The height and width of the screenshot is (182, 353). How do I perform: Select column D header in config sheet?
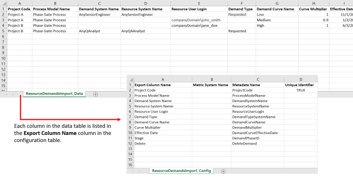[301, 79]
